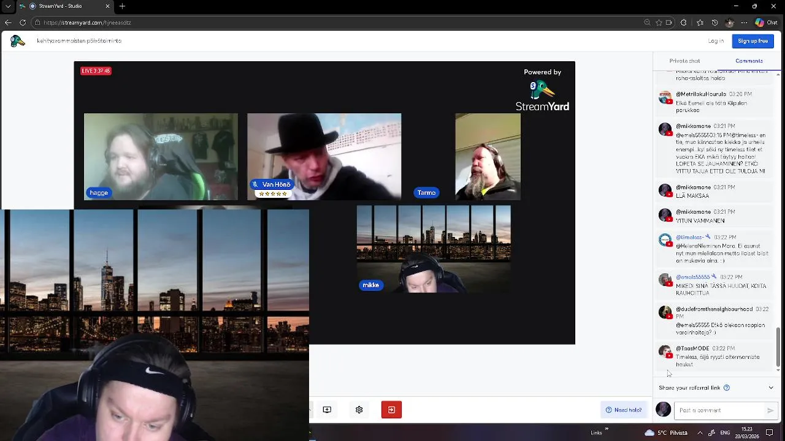Click the @TaasMODE comment username

click(x=692, y=349)
